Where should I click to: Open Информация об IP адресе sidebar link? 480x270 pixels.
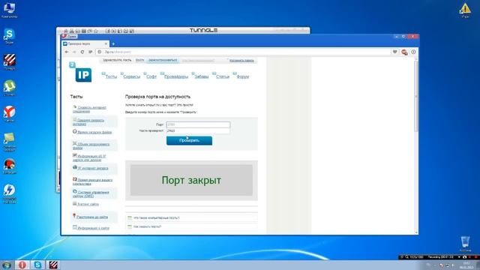click(89, 158)
